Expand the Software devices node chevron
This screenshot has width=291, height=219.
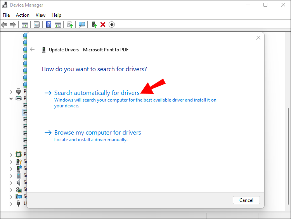(x=11, y=176)
